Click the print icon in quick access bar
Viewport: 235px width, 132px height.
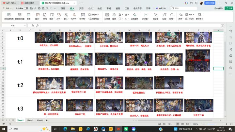coord(39,8)
